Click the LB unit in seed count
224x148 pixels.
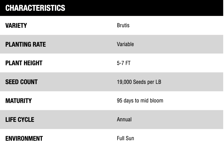coord(158,82)
